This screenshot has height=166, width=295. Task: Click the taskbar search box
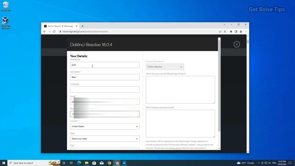[x=34, y=163]
